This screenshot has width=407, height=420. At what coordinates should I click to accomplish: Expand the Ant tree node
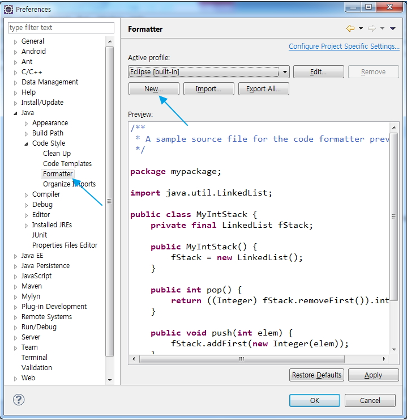tap(15, 62)
